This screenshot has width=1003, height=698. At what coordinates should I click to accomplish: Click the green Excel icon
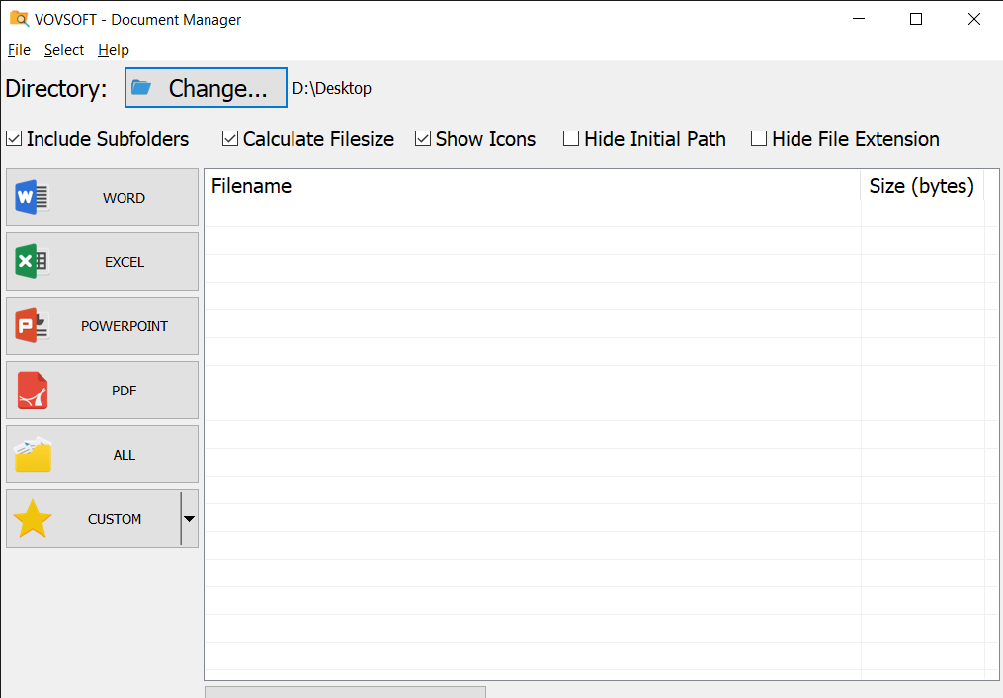[32, 261]
